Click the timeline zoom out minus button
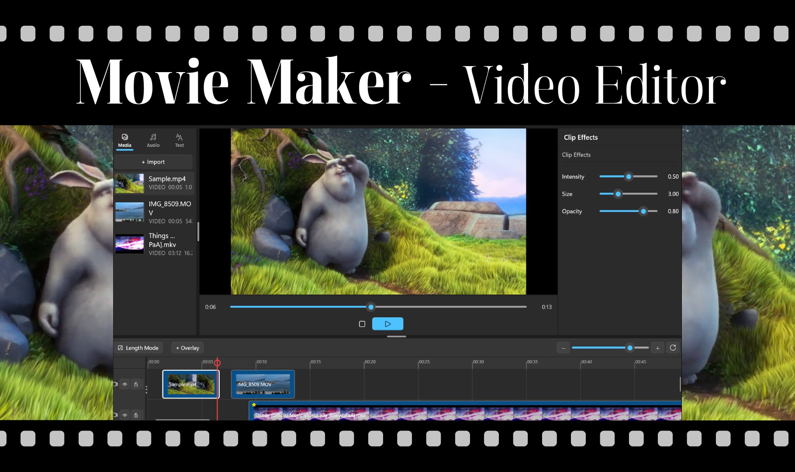This screenshot has height=472, width=795. tap(563, 348)
